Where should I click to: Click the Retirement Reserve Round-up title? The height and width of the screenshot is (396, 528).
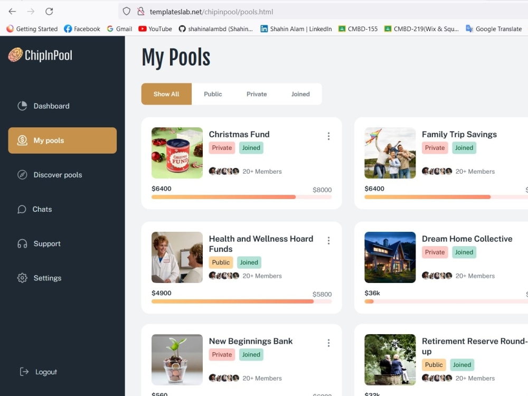click(475, 346)
